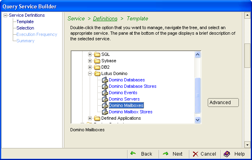Select the Domino Database Stores entry
This screenshot has height=160, width=252.
[133, 86]
